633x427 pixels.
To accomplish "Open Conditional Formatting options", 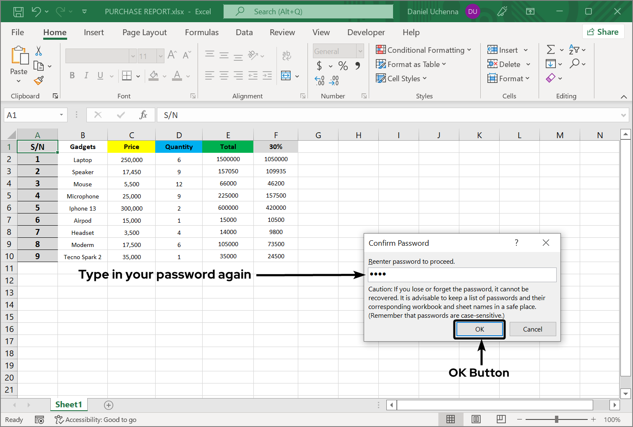I will (424, 50).
